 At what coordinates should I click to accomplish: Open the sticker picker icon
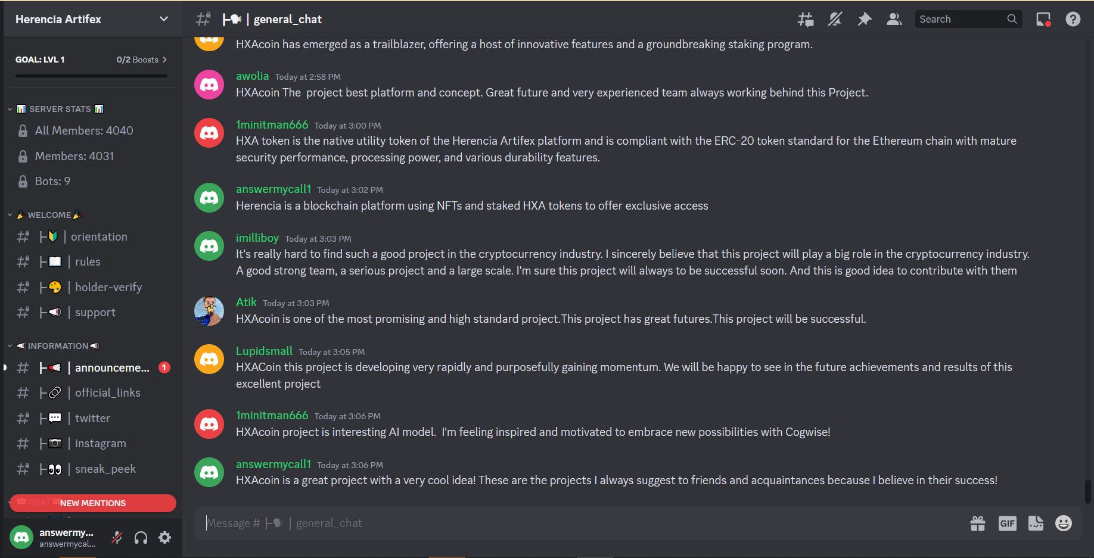click(x=1036, y=523)
